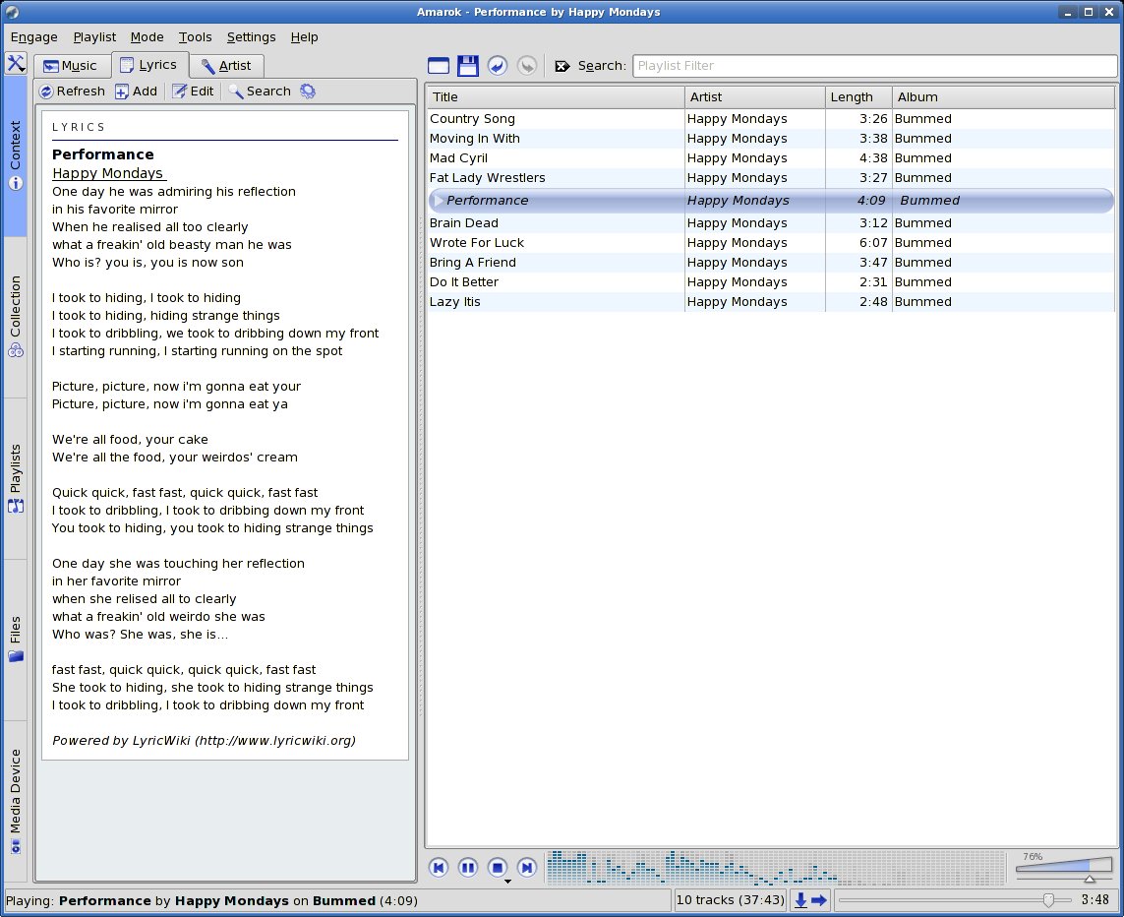Focus the Playlist Filter search field
The image size is (1124, 917).
(x=874, y=66)
